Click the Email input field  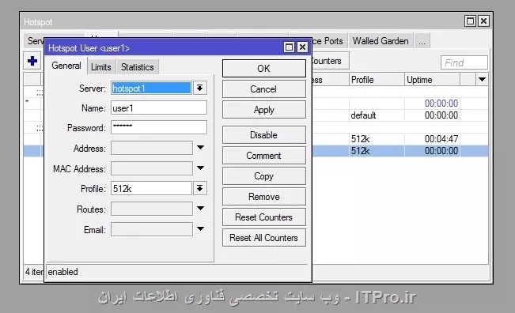coord(152,229)
